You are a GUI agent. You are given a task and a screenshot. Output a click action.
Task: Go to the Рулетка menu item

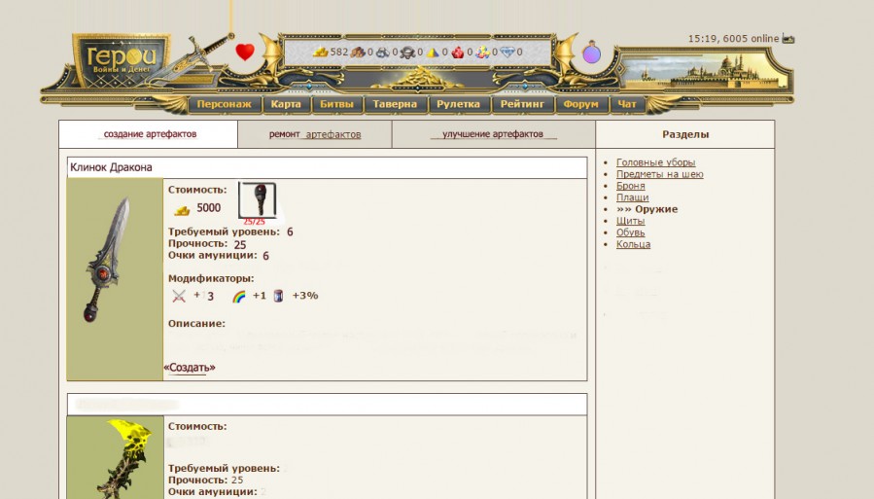click(458, 104)
